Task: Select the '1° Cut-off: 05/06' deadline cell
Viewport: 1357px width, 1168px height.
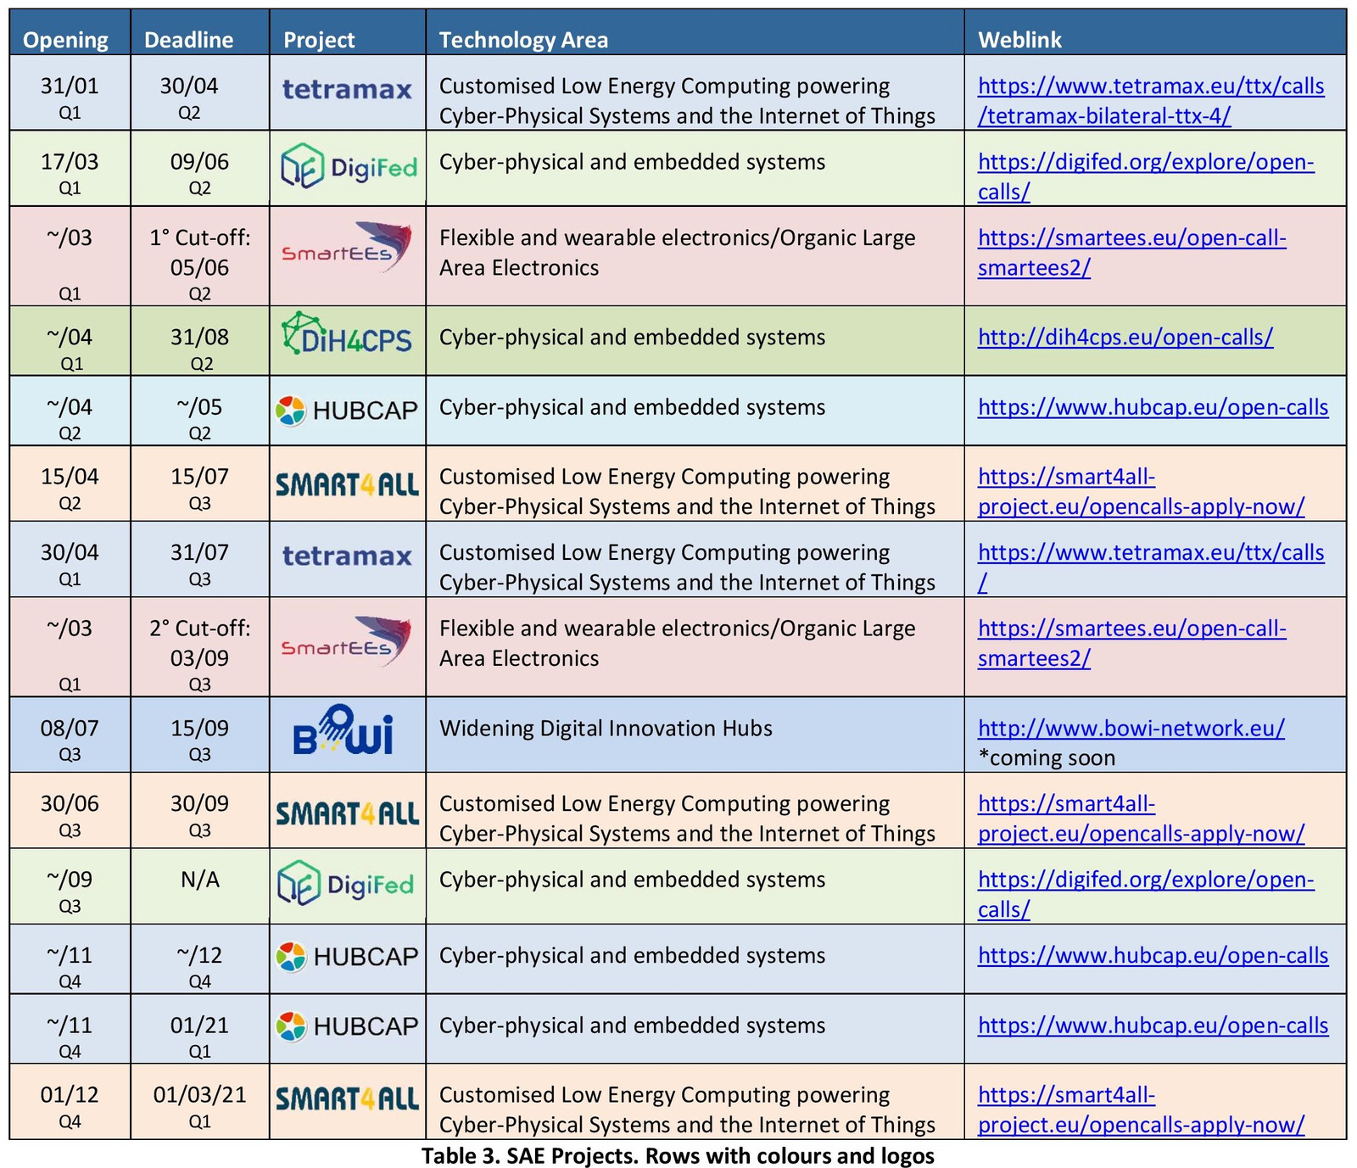Action: point(200,256)
